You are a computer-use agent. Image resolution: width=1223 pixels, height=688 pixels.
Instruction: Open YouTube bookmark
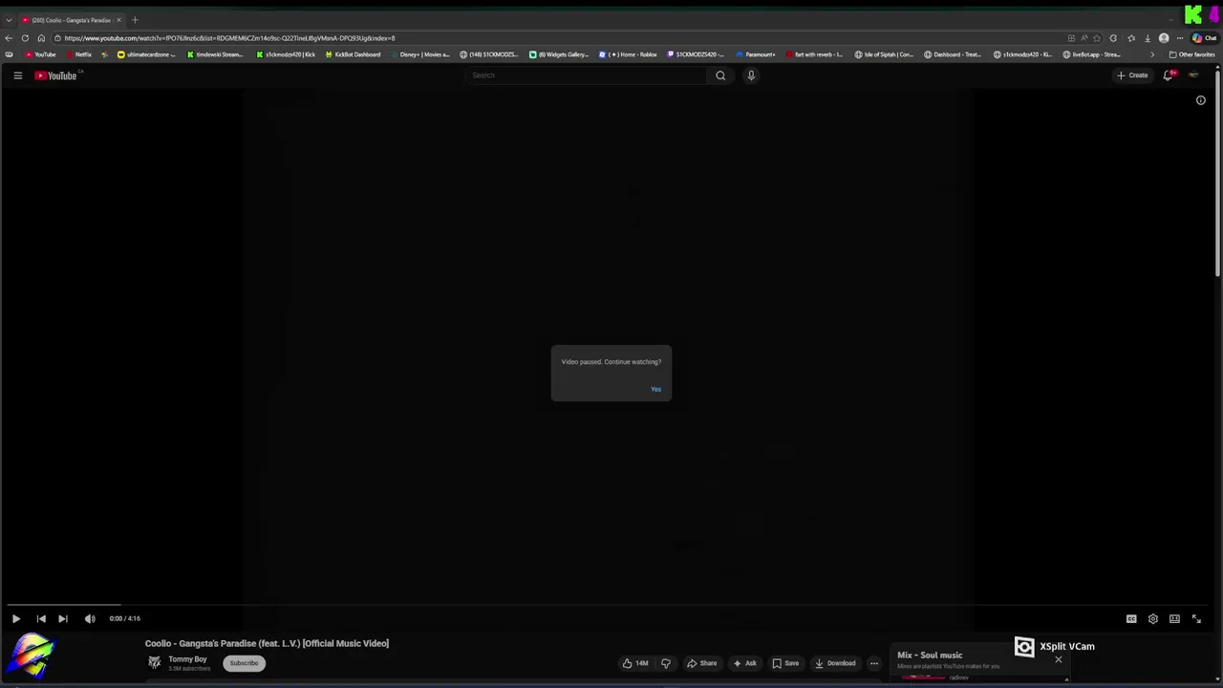pyautogui.click(x=40, y=54)
